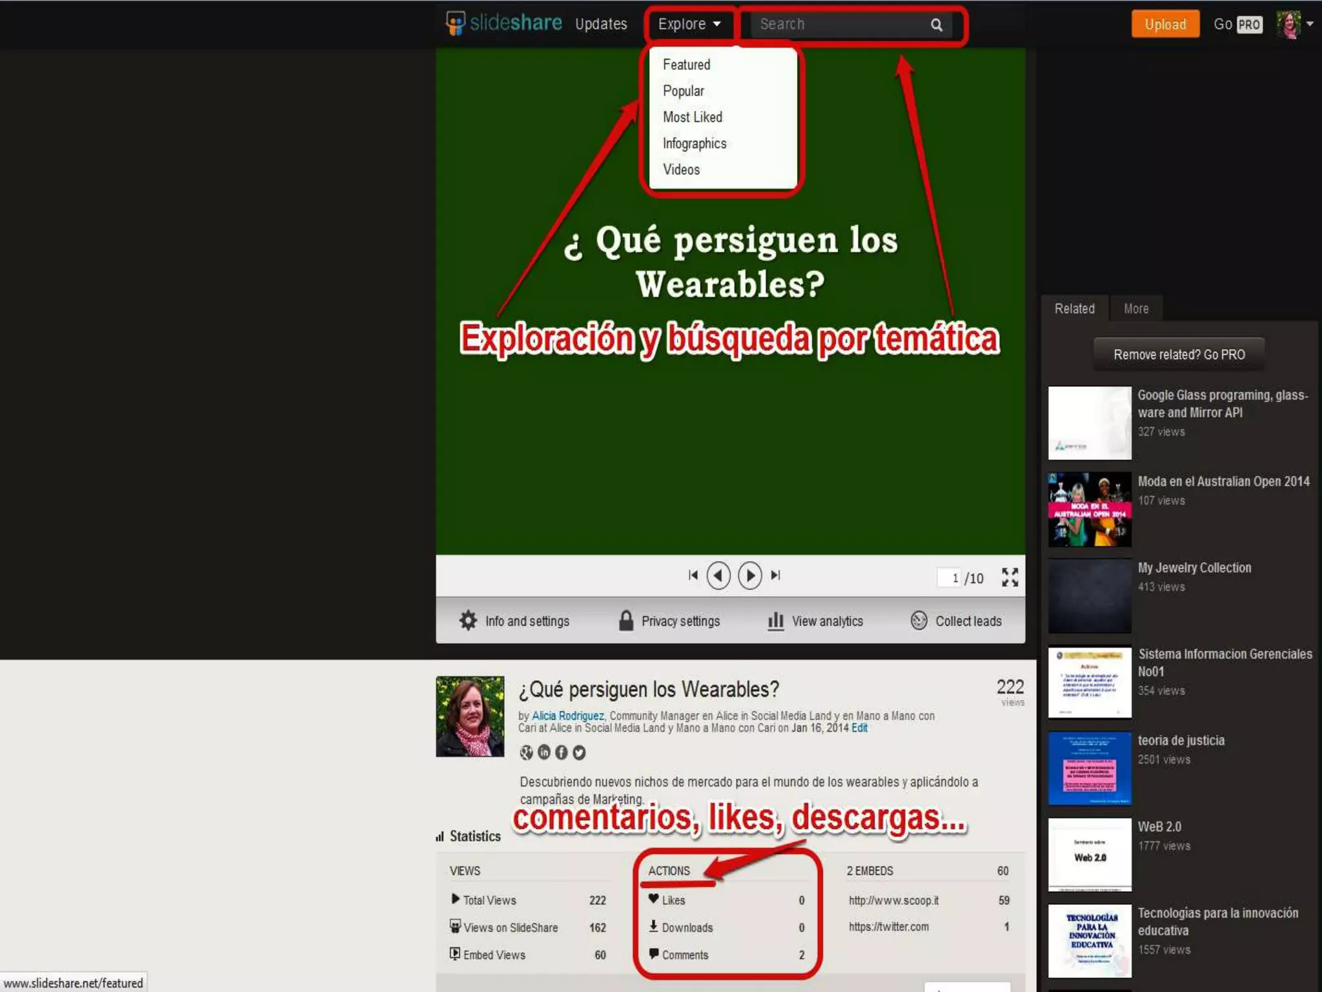This screenshot has height=992, width=1322.
Task: Open the Alicia Rodriguez author link
Action: click(567, 716)
